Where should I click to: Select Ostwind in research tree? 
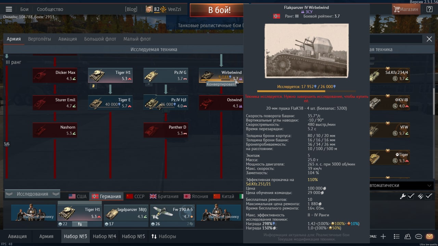[x=221, y=103]
